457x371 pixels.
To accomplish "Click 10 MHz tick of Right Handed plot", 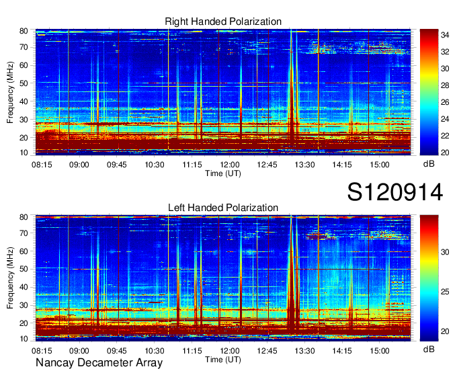I will pyautogui.click(x=24, y=153).
